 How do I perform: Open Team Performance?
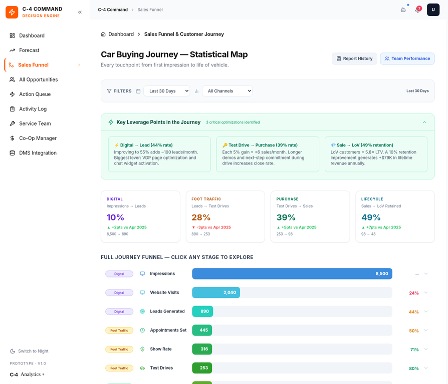tap(407, 58)
